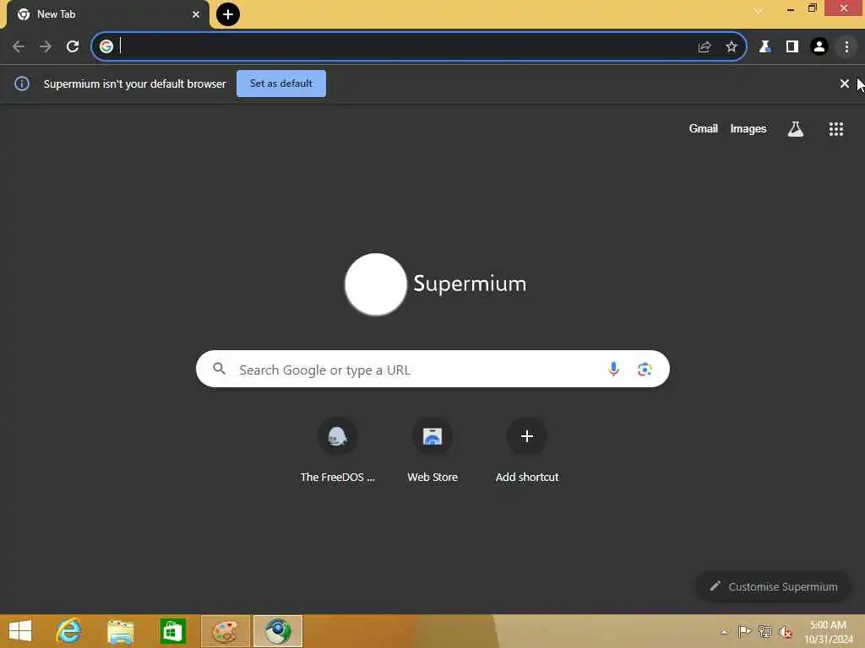Click the Google icon in address bar

tap(106, 47)
